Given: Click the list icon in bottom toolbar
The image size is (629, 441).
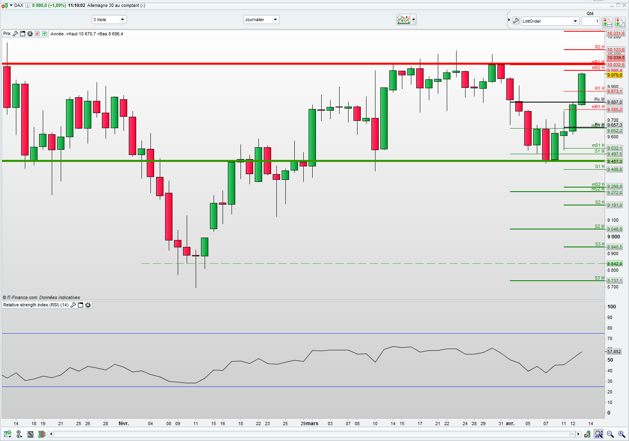Looking at the screenshot, I should click(30, 434).
